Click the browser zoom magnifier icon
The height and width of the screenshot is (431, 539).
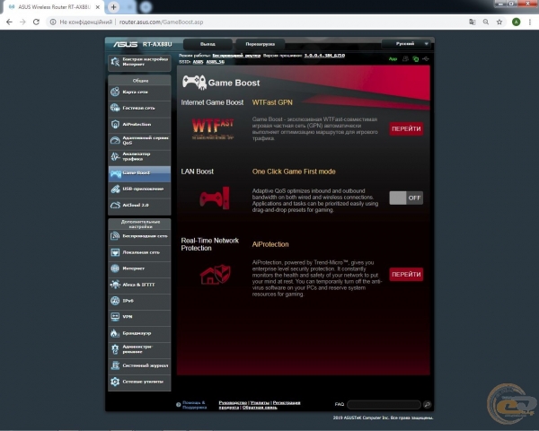point(486,22)
